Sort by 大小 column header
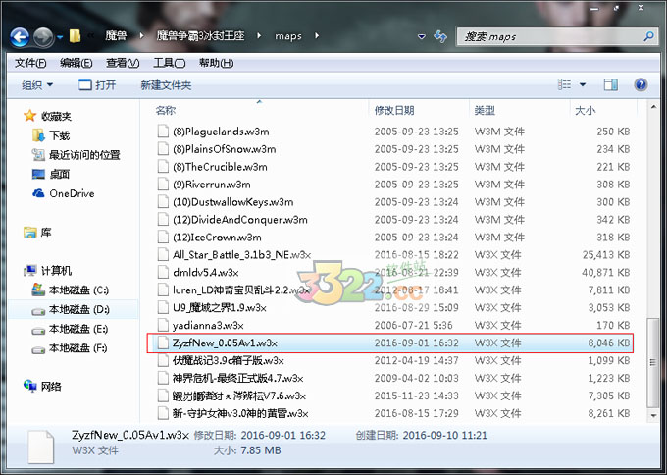 [x=585, y=111]
